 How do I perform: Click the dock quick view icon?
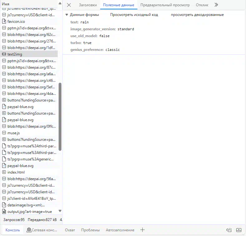[x=229, y=230]
